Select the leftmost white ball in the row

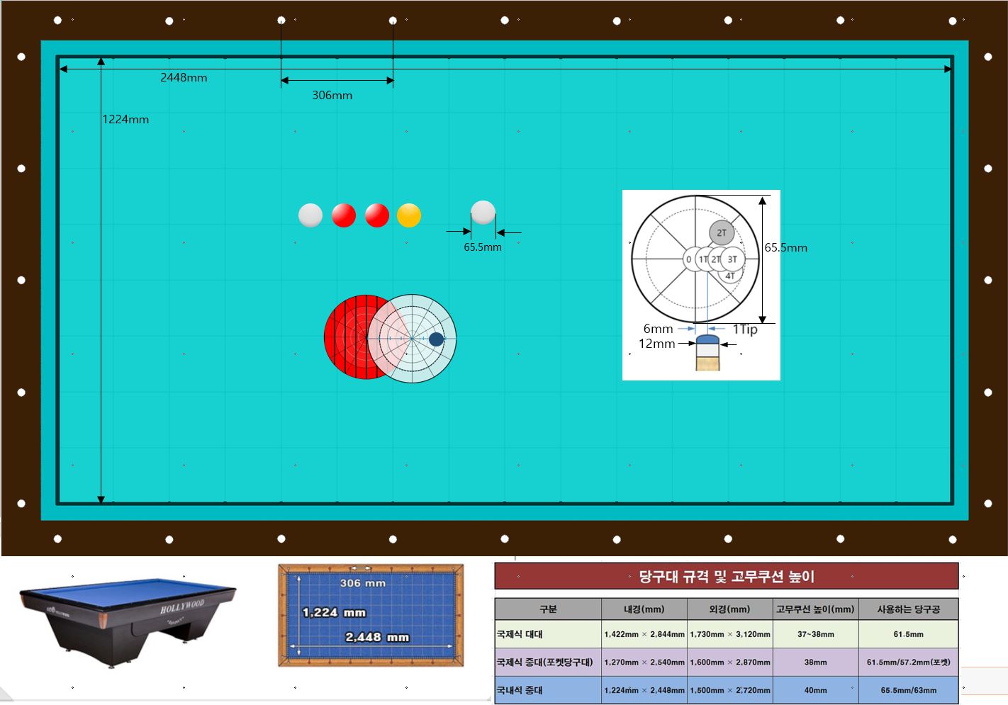click(310, 215)
